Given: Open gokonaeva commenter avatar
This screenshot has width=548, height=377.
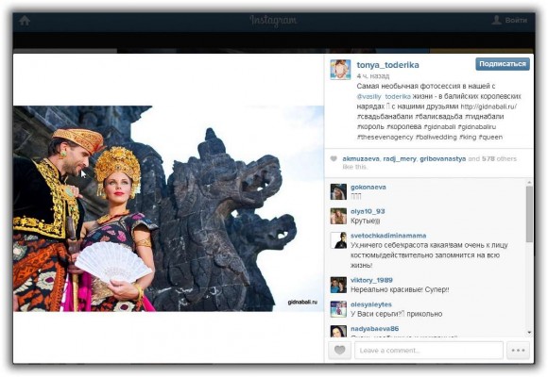Looking at the screenshot, I should tap(338, 191).
